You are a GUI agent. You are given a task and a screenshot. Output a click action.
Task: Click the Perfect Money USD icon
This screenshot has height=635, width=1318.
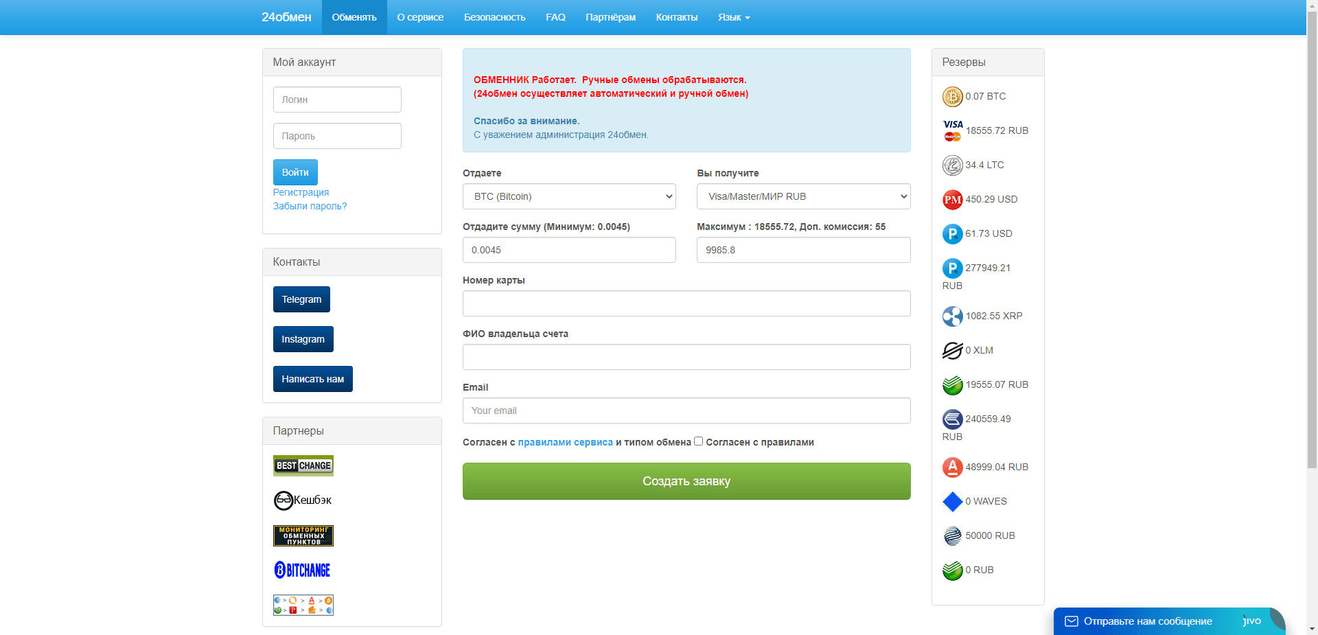click(952, 200)
